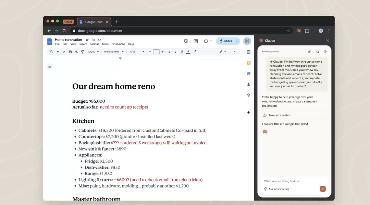Toggle underline formatting
Image resolution: width=370 pixels, height=205 pixels.
(182, 52)
